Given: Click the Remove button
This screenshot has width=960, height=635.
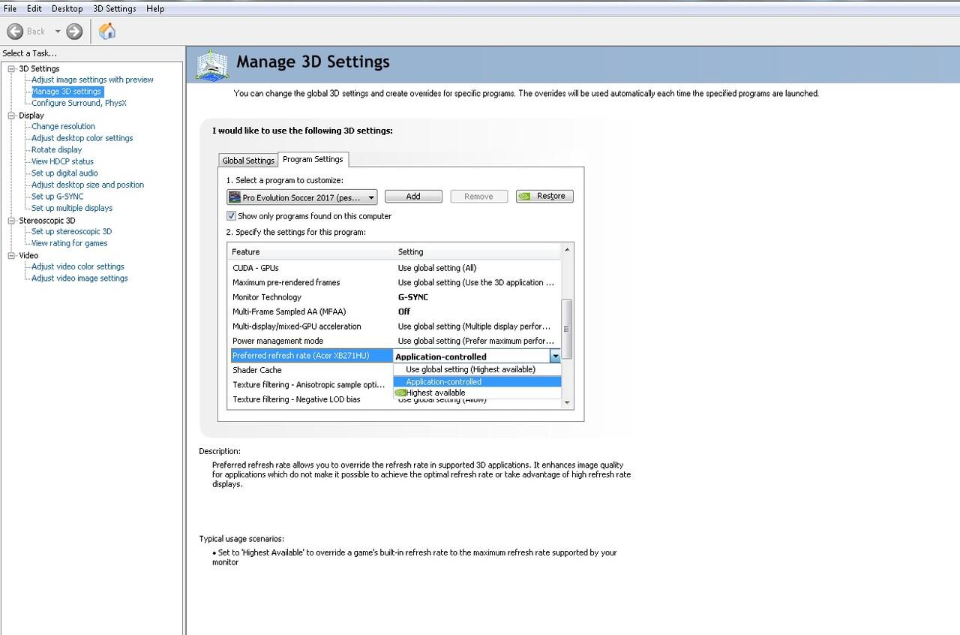Looking at the screenshot, I should pos(478,197).
